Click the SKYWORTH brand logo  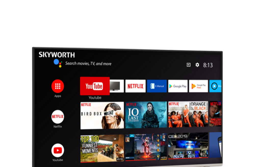57,55
